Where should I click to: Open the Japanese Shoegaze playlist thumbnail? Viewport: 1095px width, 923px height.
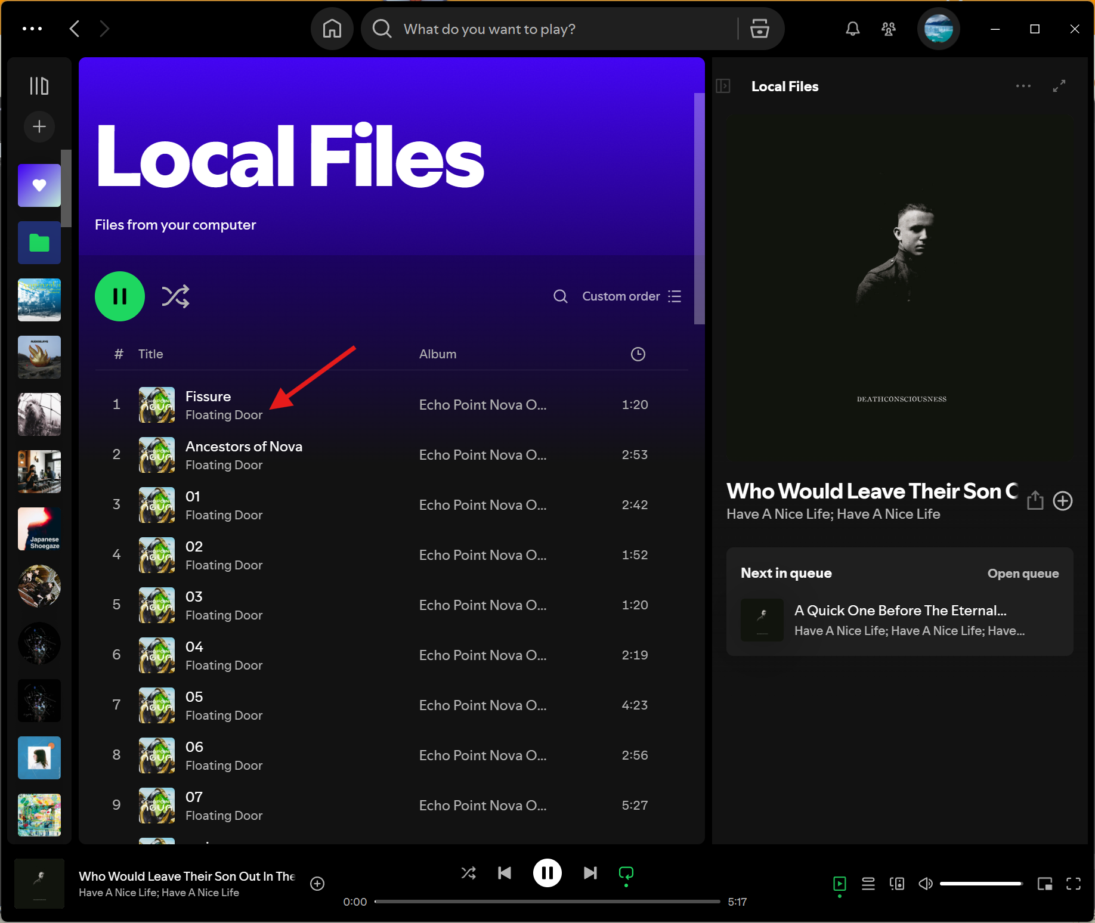[x=39, y=529]
